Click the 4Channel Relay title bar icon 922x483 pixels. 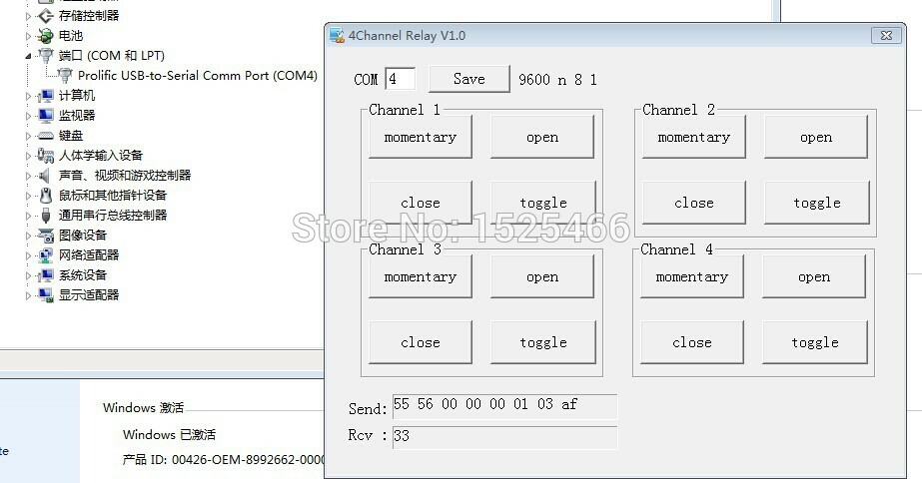(337, 35)
